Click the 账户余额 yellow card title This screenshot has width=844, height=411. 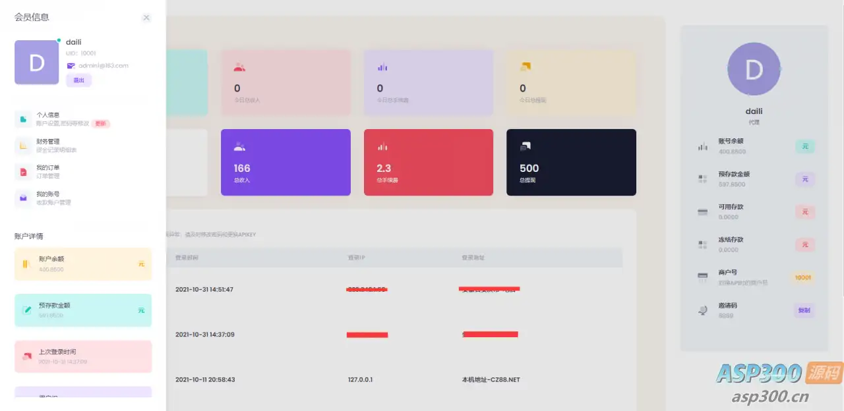[x=51, y=260]
